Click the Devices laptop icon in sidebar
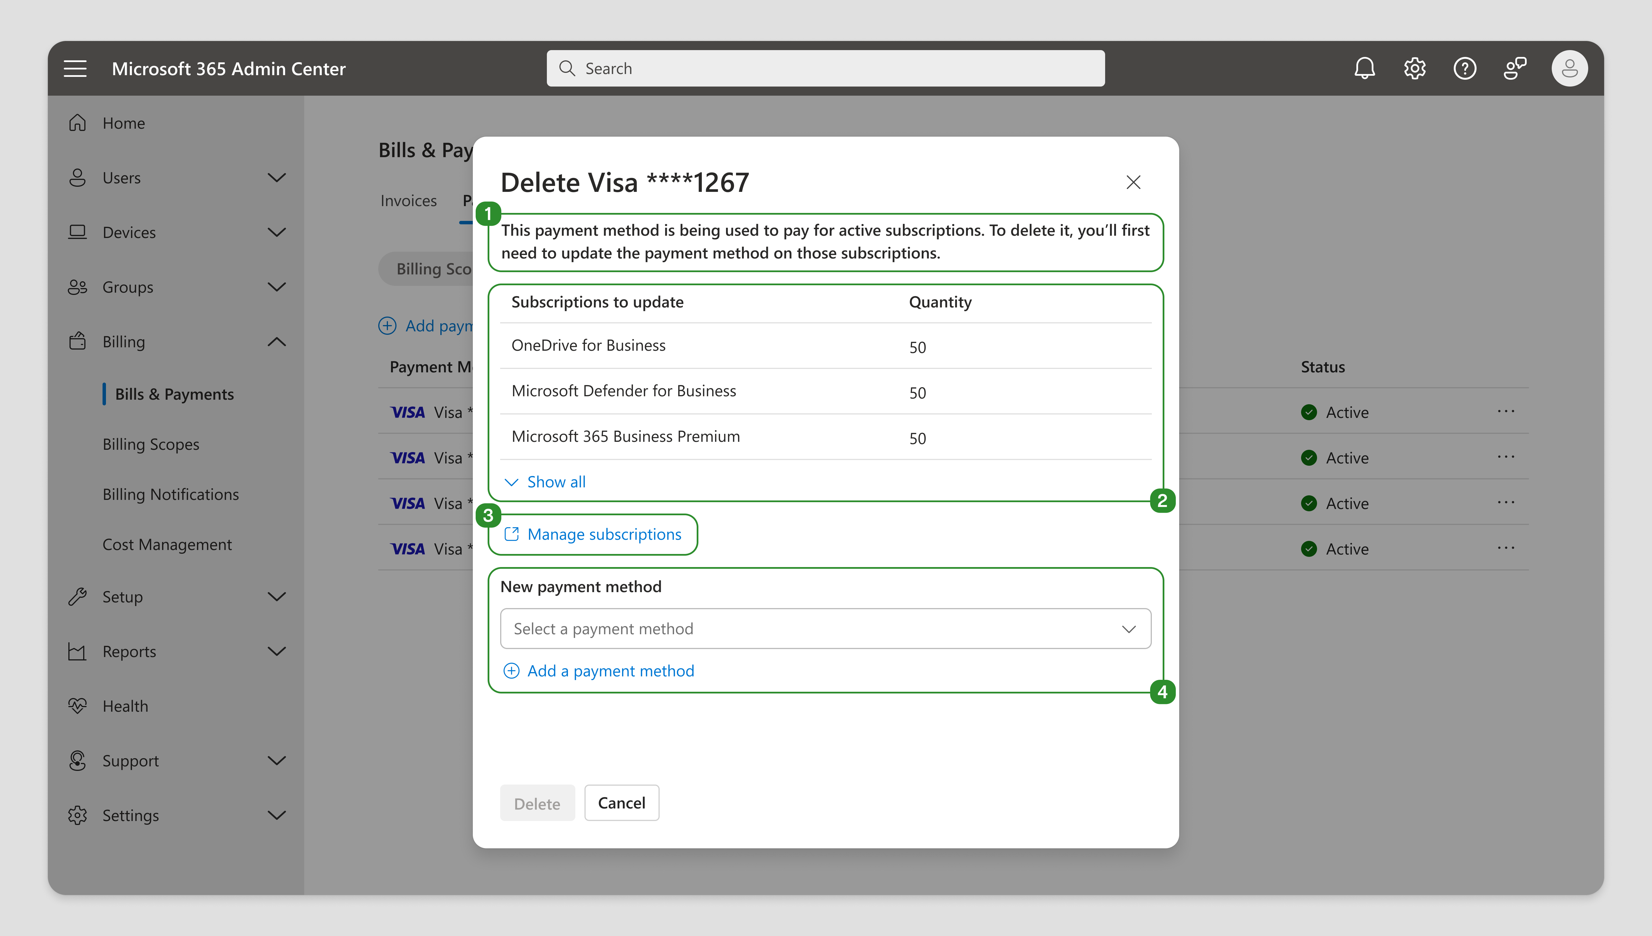Viewport: 1652px width, 936px height. point(77,232)
